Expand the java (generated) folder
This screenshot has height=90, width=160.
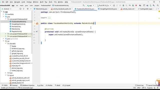(3, 38)
